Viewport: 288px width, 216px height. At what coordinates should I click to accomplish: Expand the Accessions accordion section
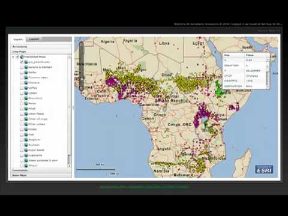point(41,47)
